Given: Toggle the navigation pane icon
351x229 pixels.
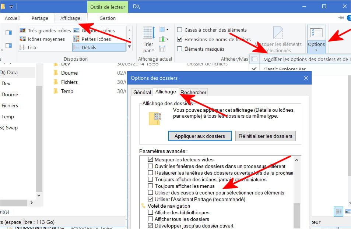Looking at the screenshot, I should [8, 33].
